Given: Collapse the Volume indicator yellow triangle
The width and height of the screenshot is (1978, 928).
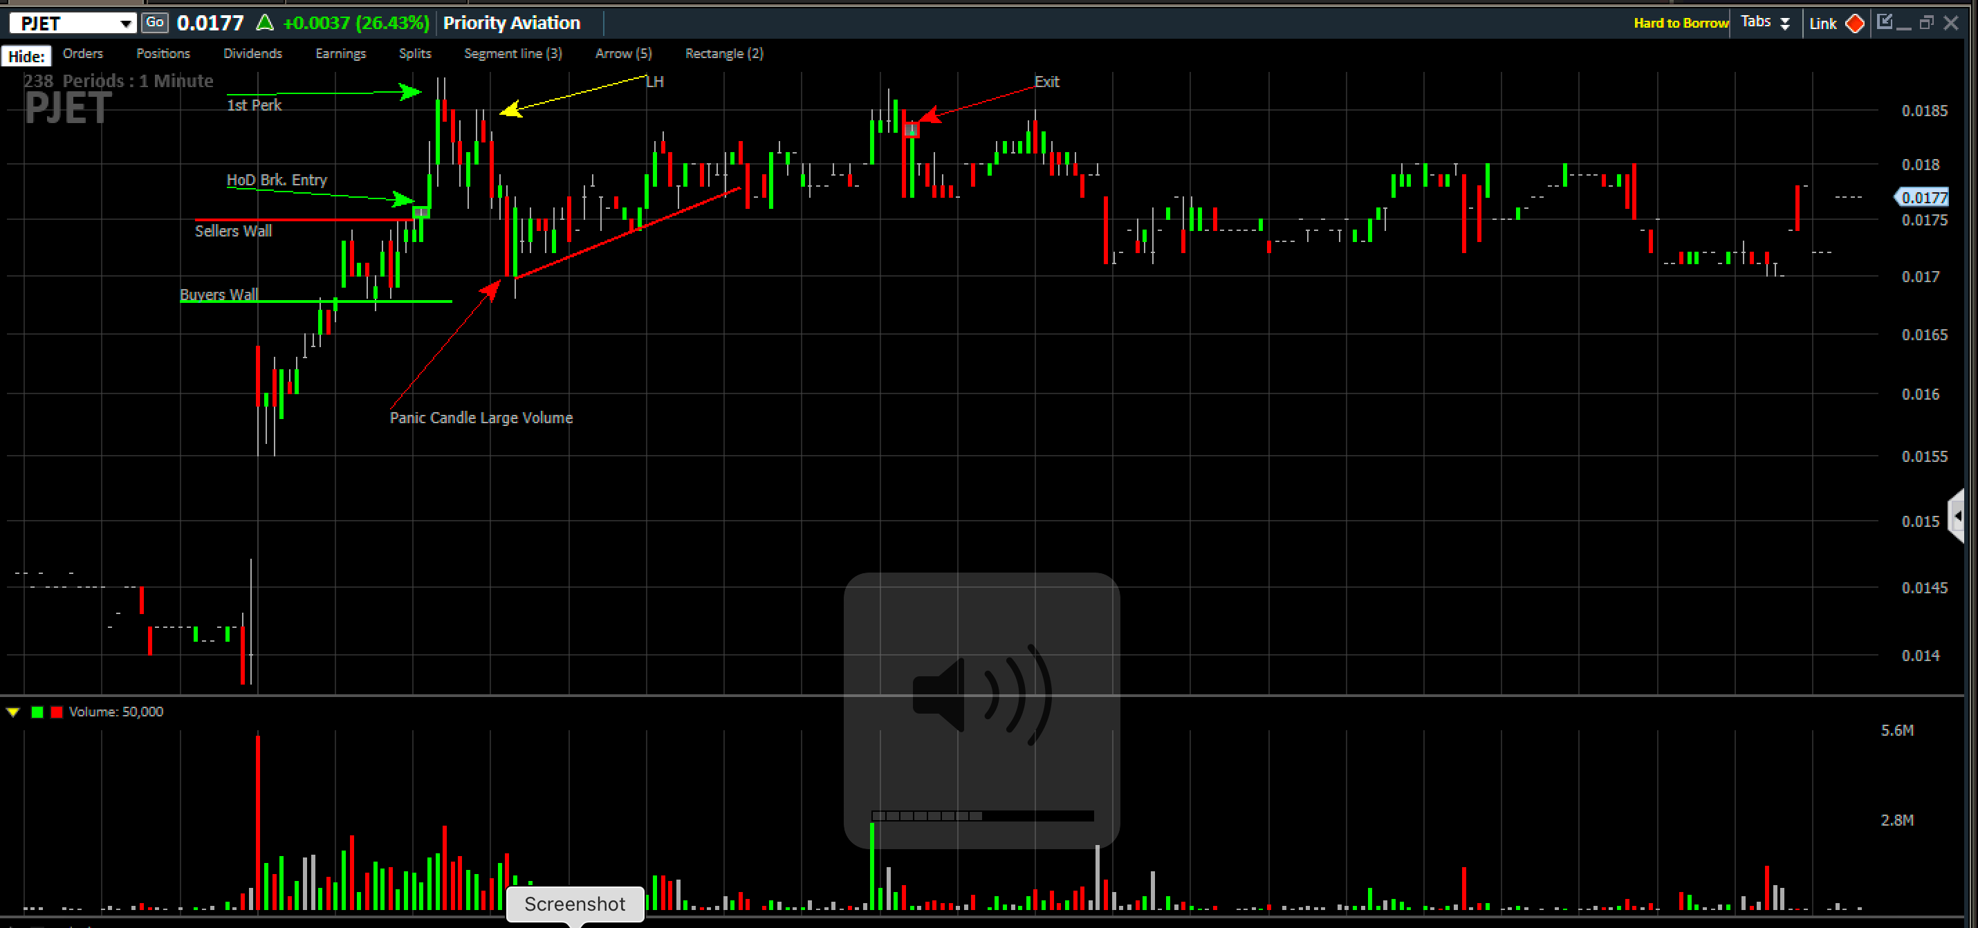Looking at the screenshot, I should click(13, 712).
